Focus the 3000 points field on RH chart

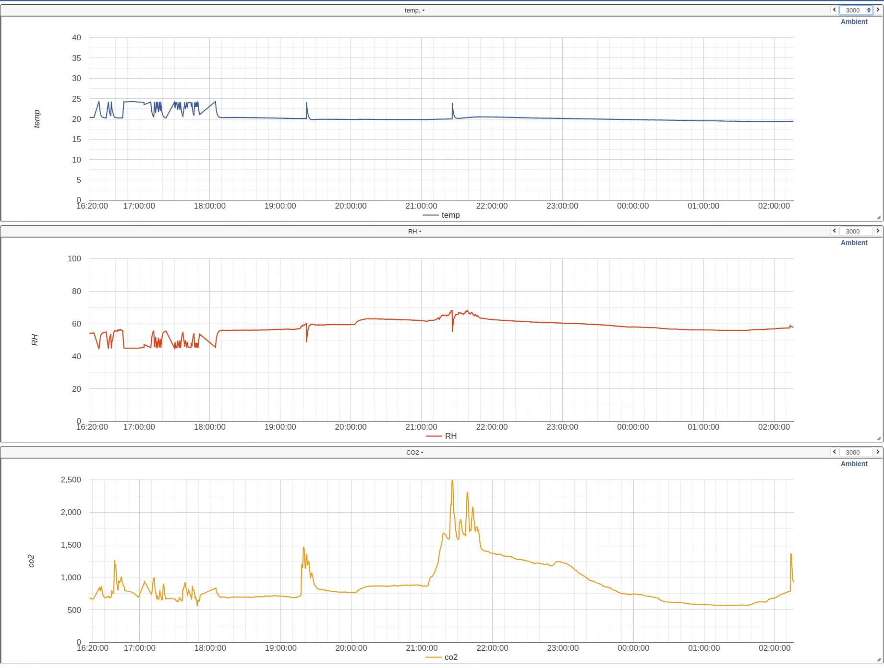[856, 231]
